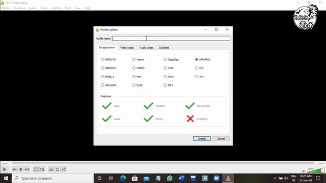Open the Playback menu
This screenshot has width=326, height=183.
[19, 8]
